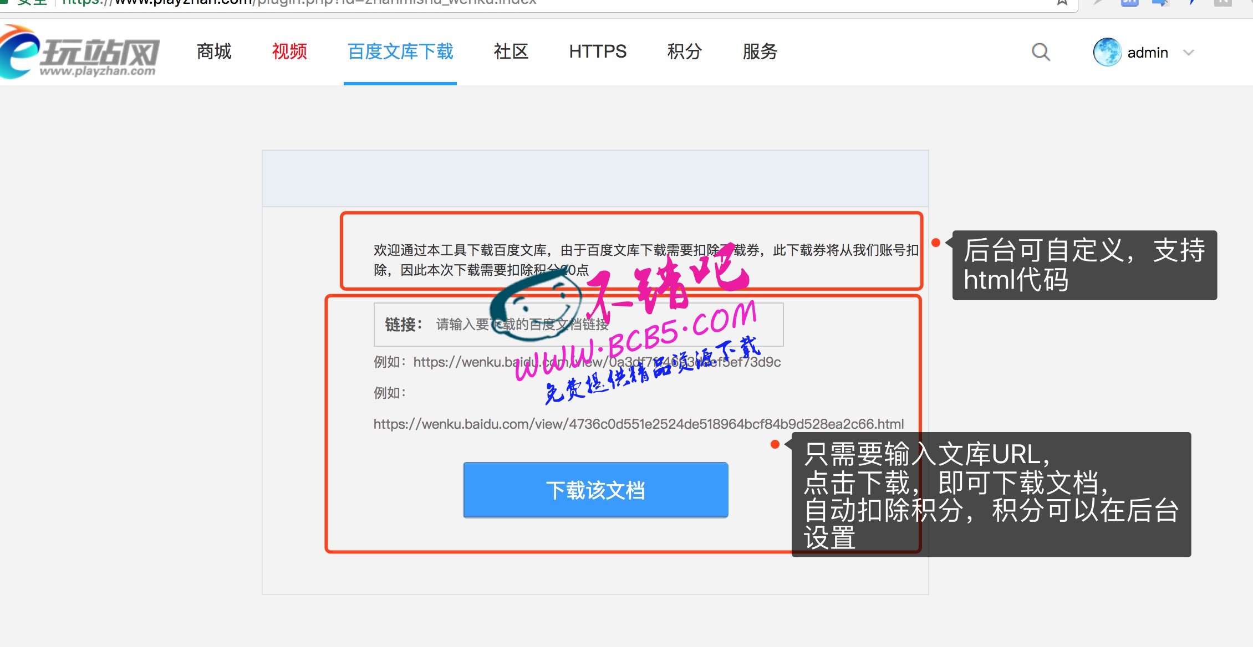The image size is (1253, 647).
Task: Open the 服务 menu item
Action: click(760, 52)
